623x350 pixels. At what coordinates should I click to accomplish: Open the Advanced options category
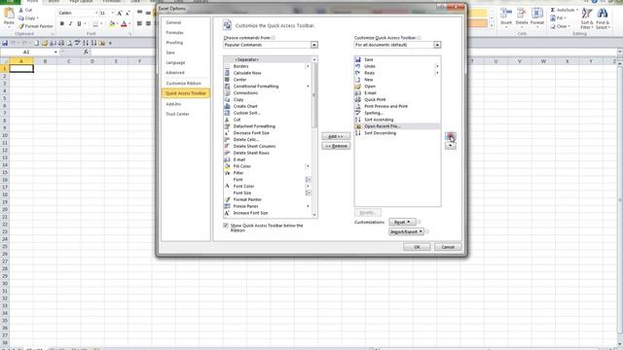point(175,73)
